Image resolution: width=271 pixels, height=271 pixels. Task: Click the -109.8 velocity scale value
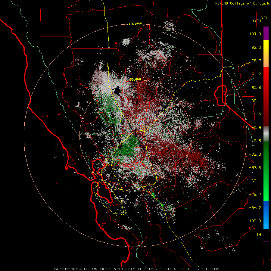tap(254, 221)
